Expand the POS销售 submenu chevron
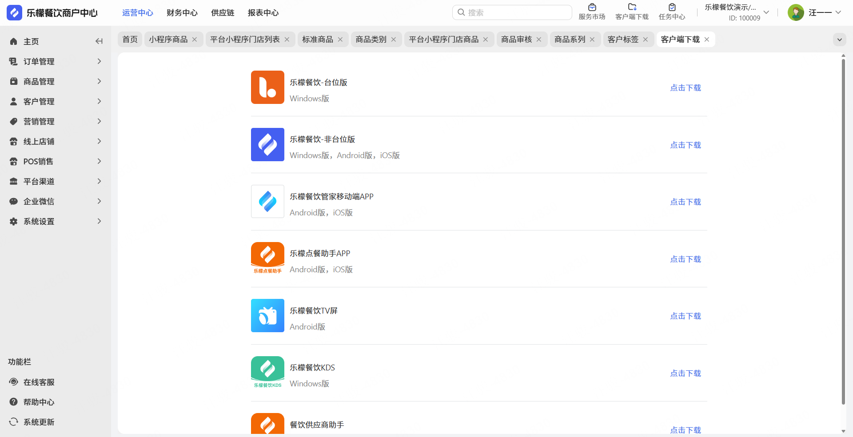Image resolution: width=853 pixels, height=437 pixels. tap(99, 161)
